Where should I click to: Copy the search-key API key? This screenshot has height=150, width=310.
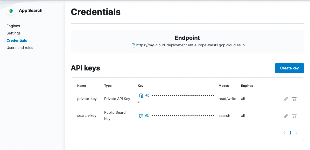click(141, 116)
